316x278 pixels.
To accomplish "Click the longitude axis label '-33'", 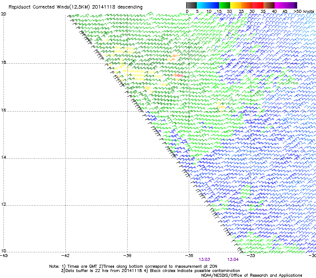I will click(x=251, y=256).
